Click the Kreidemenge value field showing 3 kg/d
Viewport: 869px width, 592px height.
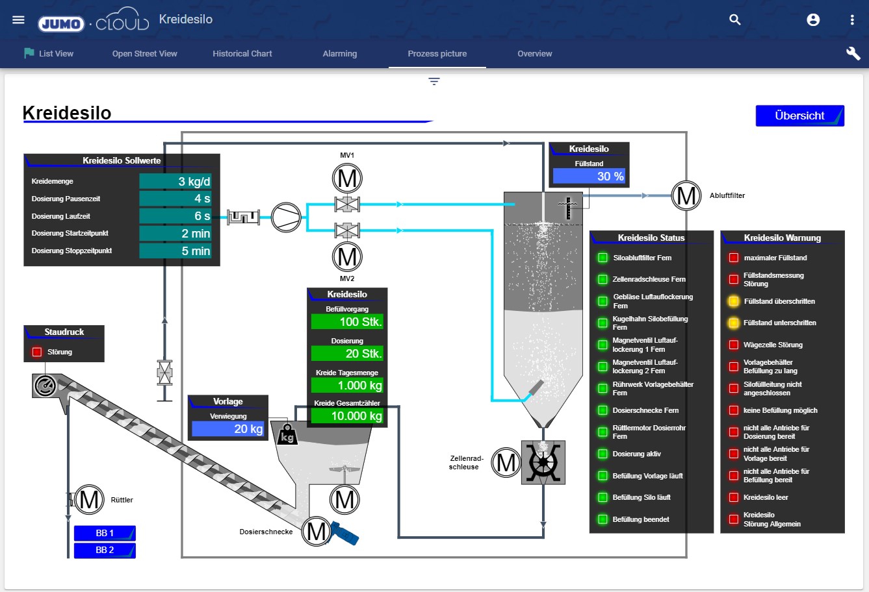[175, 180]
